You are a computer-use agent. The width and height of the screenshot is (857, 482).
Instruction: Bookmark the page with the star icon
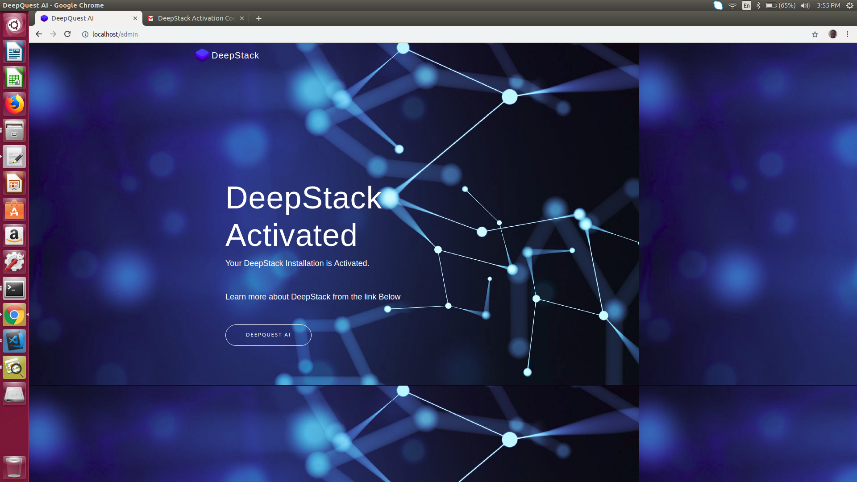click(x=815, y=34)
